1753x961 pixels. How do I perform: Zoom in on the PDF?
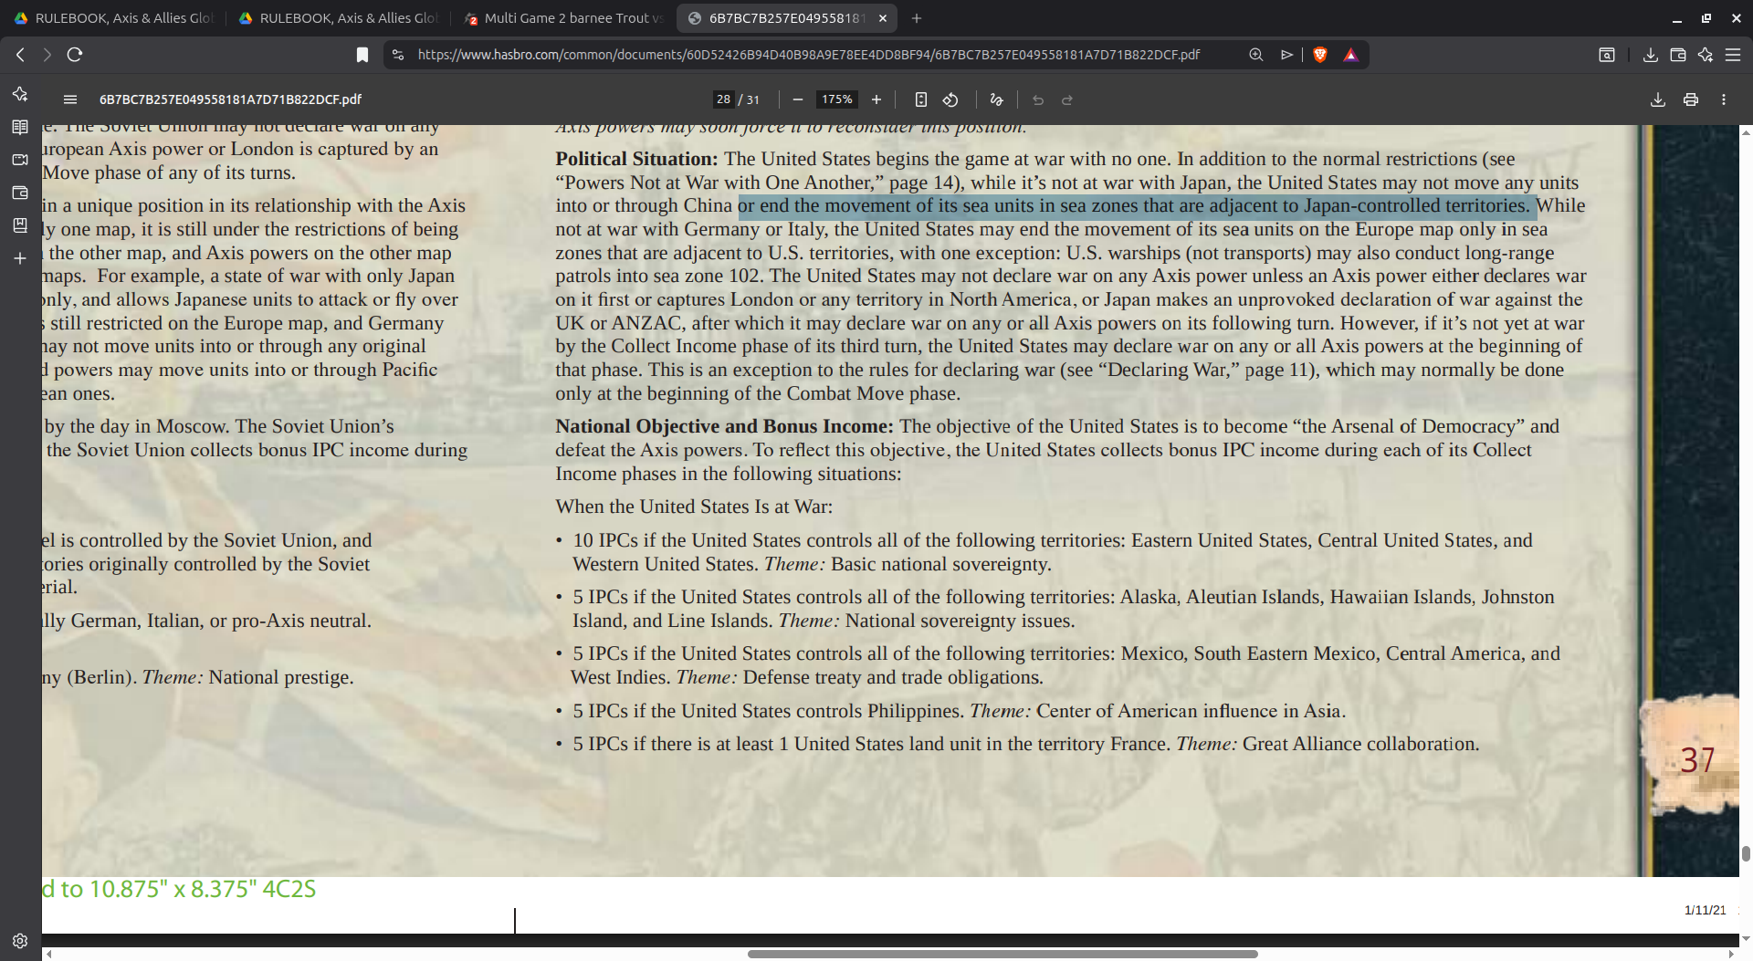click(x=876, y=99)
